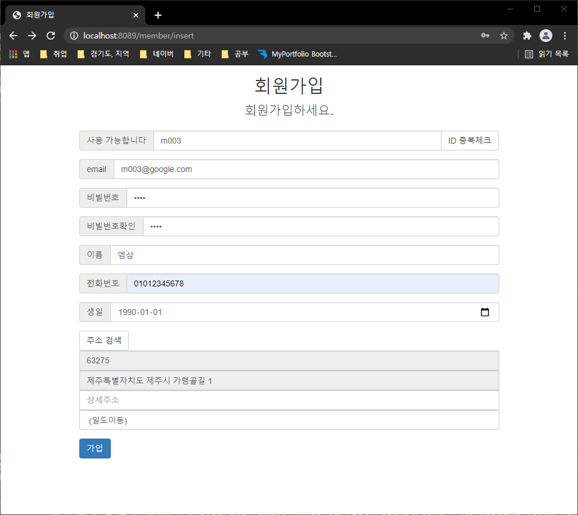Open site info via the (i) icon
Screen dimensions: 578x515
pos(73,36)
